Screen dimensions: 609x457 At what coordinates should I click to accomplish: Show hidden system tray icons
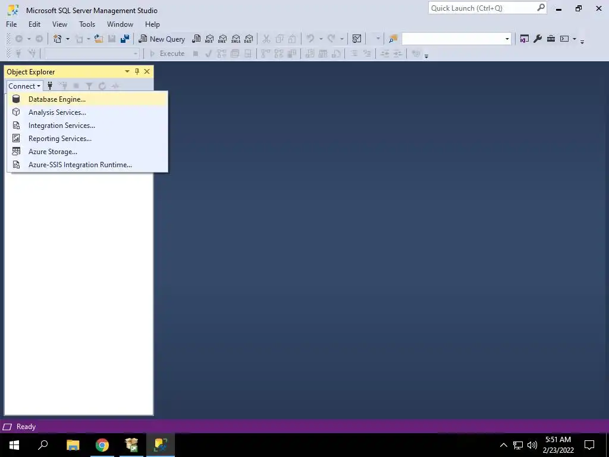(x=503, y=445)
